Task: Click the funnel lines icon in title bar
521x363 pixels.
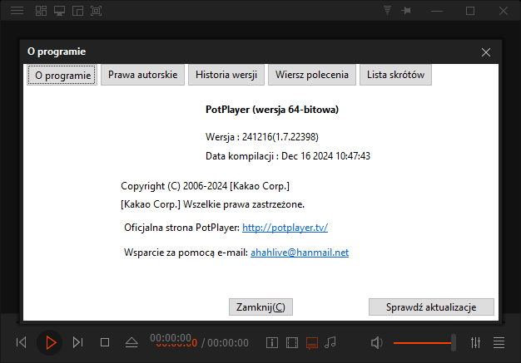Action: pyautogui.click(x=387, y=10)
